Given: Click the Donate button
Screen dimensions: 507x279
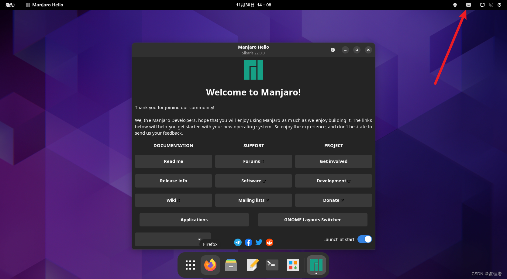Looking at the screenshot, I should point(333,200).
